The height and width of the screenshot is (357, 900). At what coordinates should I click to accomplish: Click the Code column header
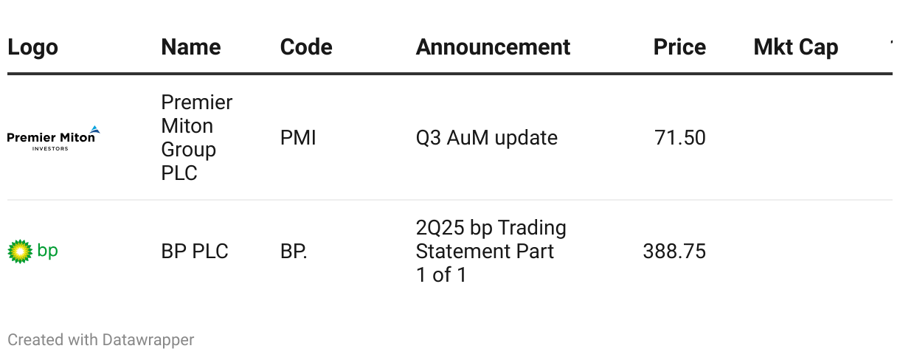click(306, 47)
